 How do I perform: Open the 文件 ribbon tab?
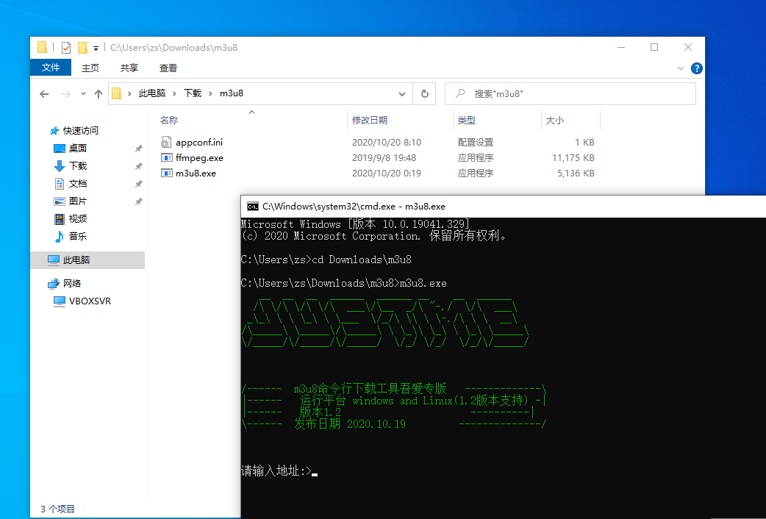51,68
